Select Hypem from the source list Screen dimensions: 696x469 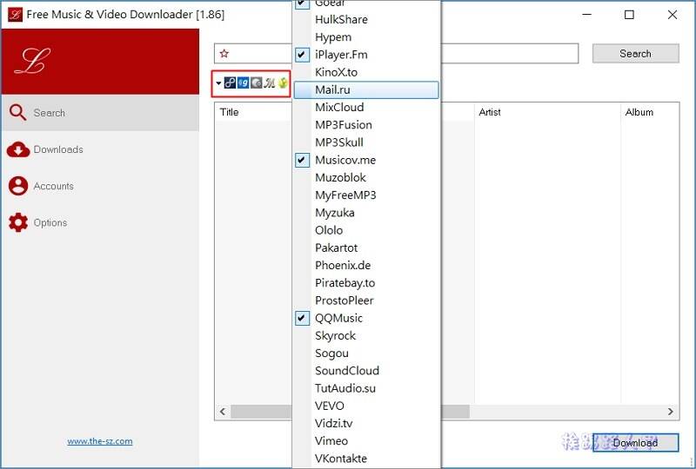pos(366,37)
